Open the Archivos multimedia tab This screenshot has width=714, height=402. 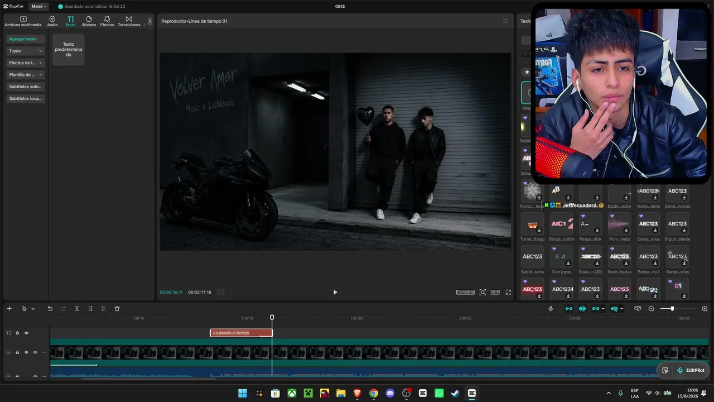tap(23, 21)
